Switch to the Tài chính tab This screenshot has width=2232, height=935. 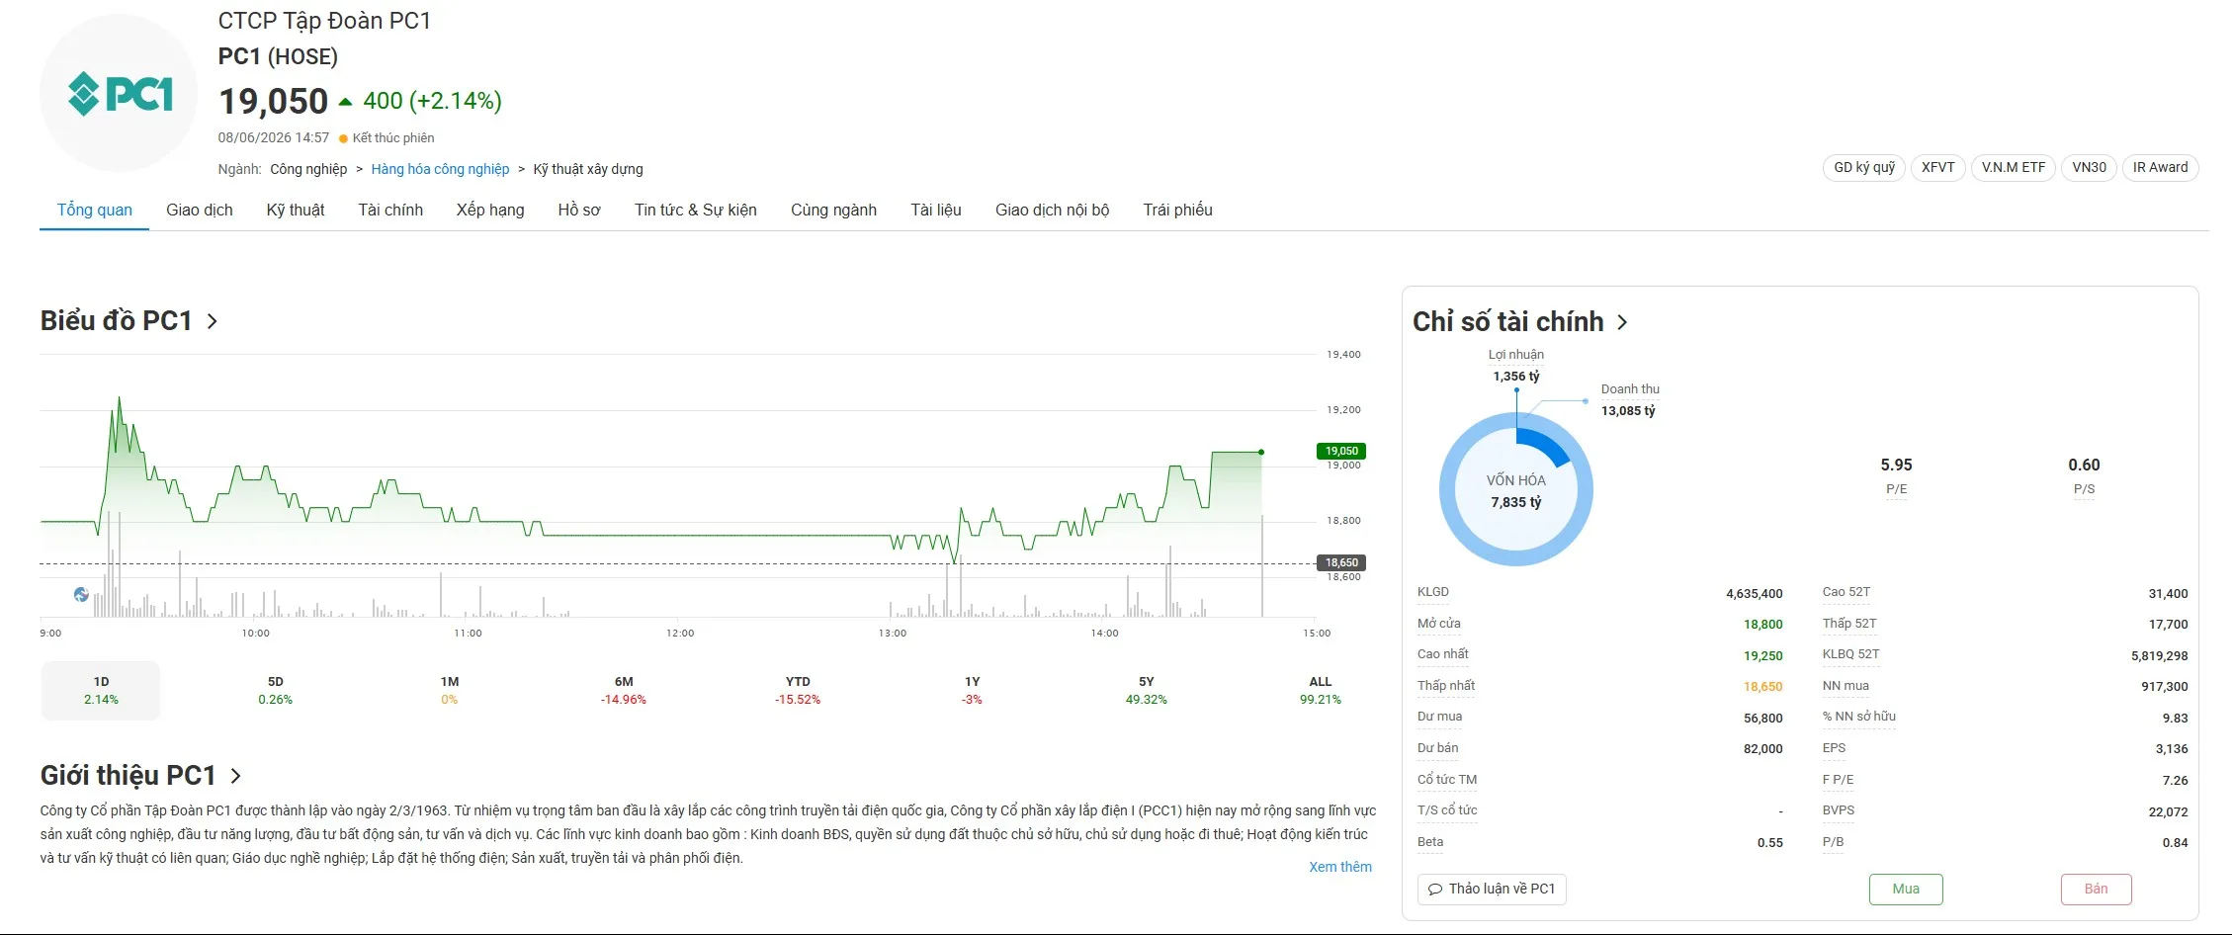[x=390, y=210]
